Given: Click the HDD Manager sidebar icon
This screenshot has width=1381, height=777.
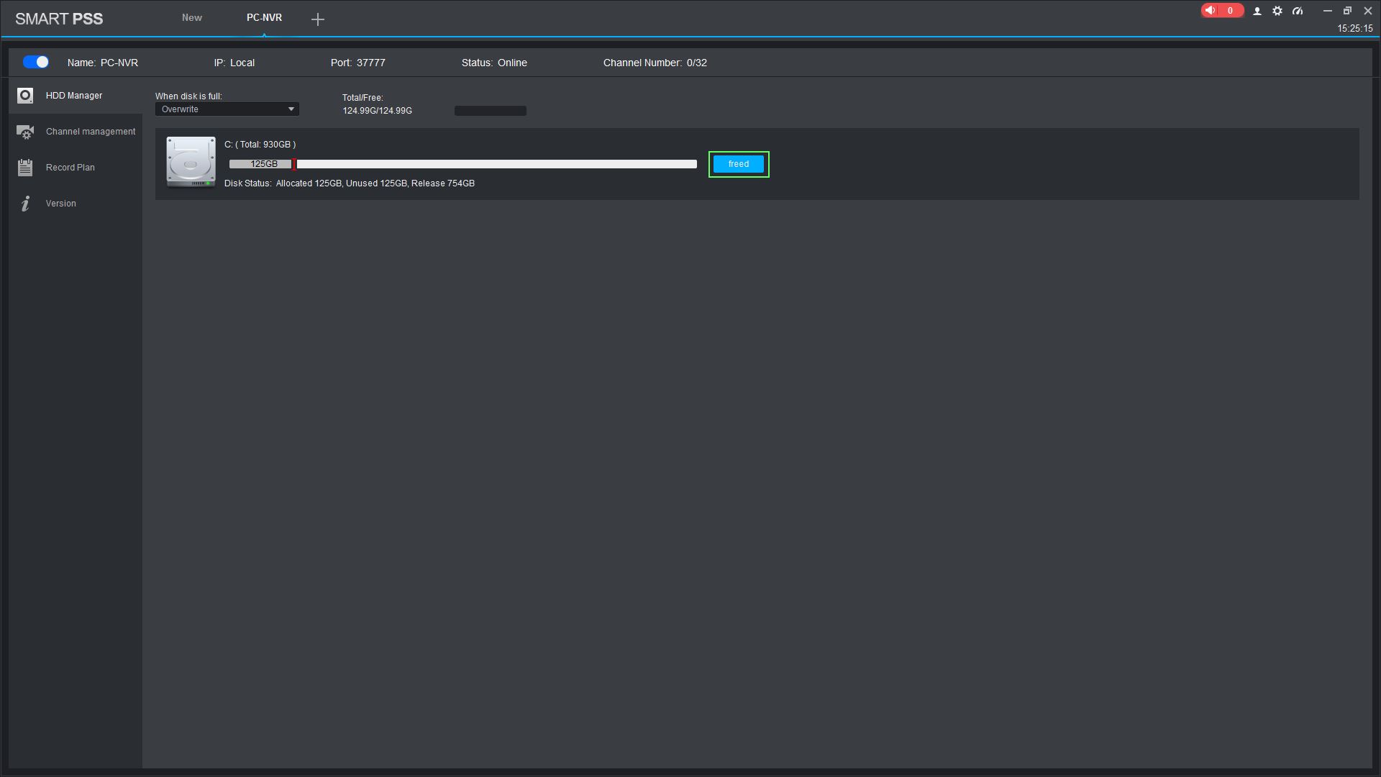Looking at the screenshot, I should pyautogui.click(x=25, y=96).
